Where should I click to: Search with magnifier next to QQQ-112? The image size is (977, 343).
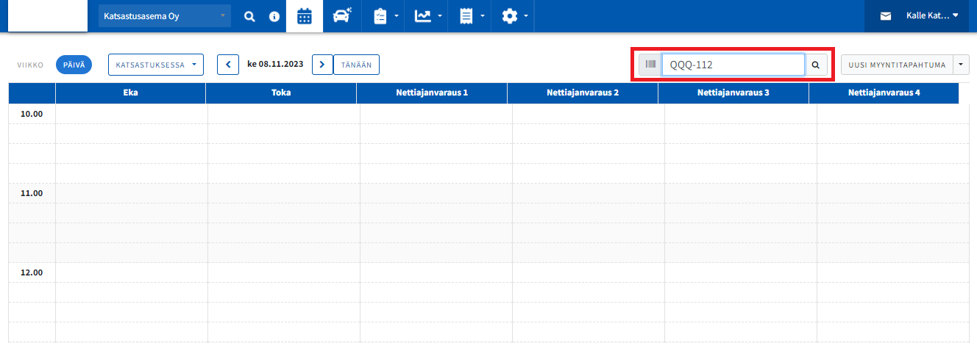coord(816,65)
